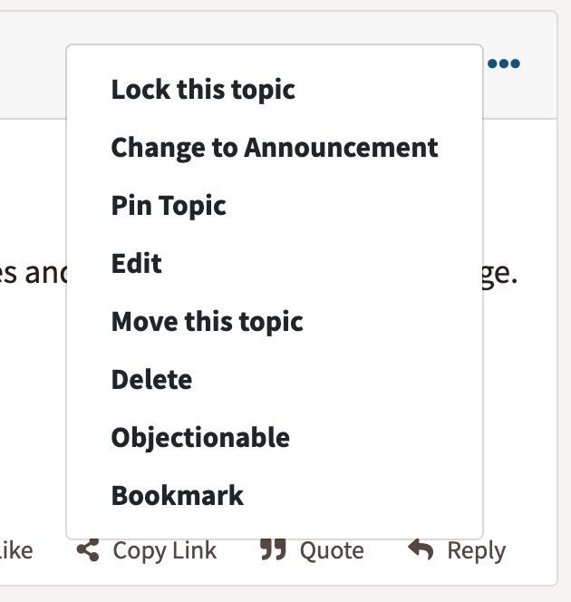Click the "Copy Link" text label
This screenshot has height=602, width=571.
pos(165,550)
